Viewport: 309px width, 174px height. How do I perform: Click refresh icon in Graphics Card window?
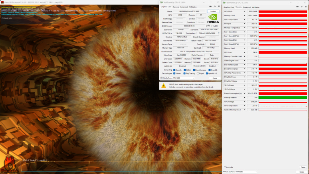(215, 6)
